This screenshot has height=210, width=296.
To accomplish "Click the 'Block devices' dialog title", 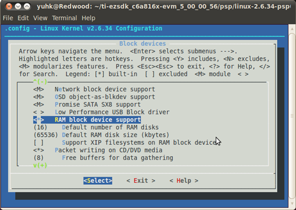I will point(143,44).
